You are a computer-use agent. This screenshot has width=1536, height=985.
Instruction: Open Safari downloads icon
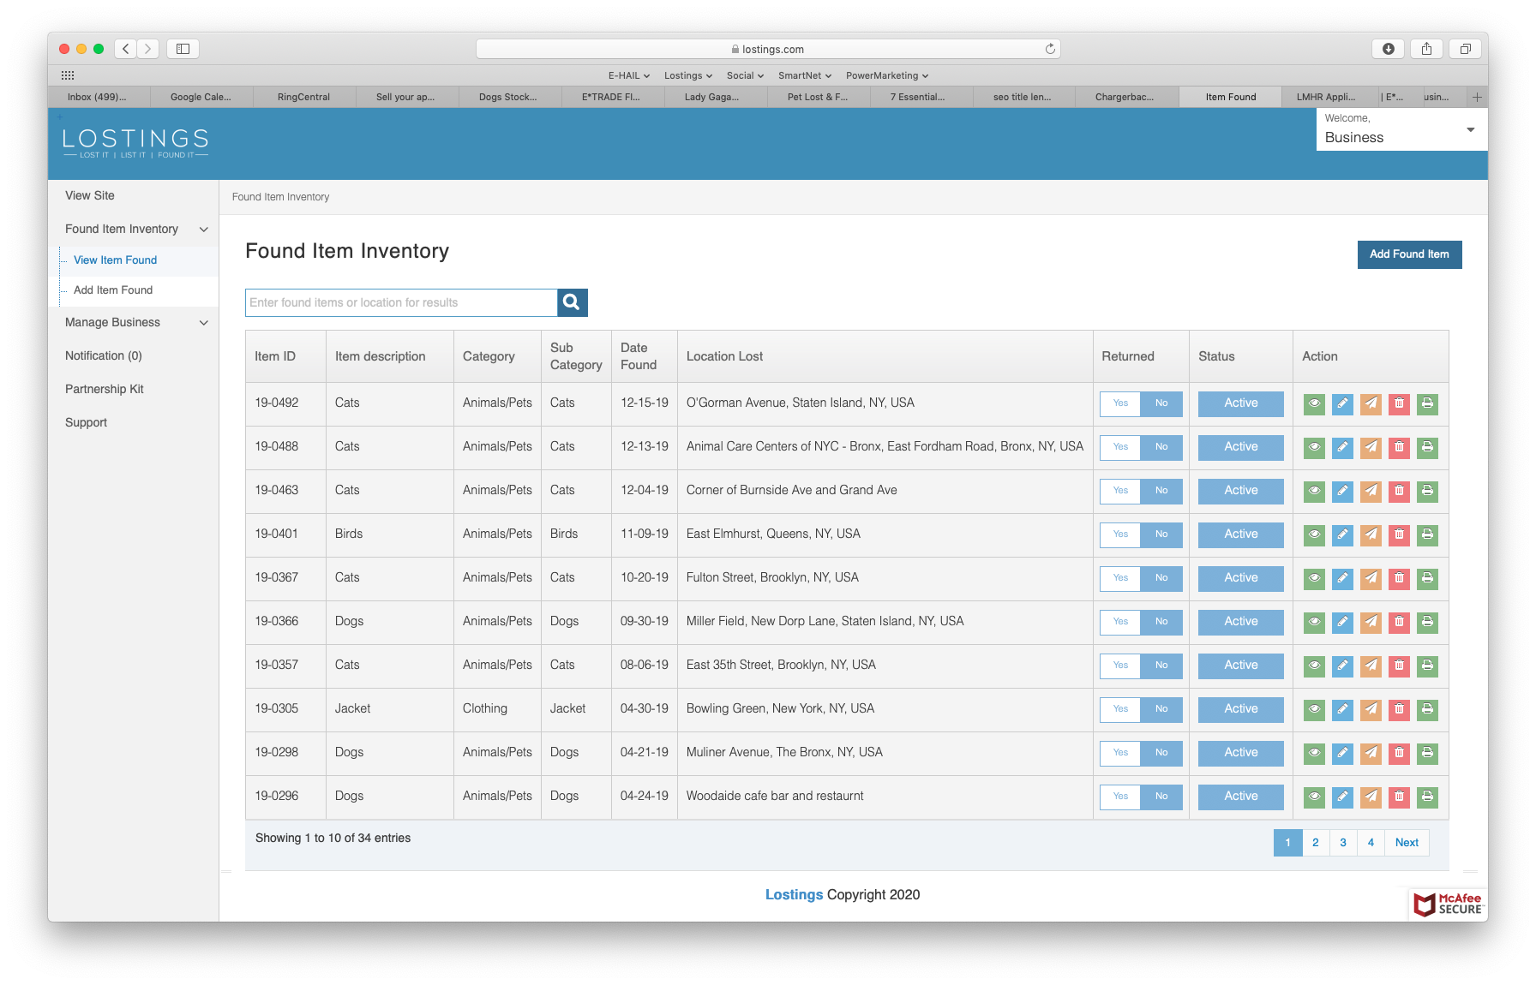[1388, 49]
